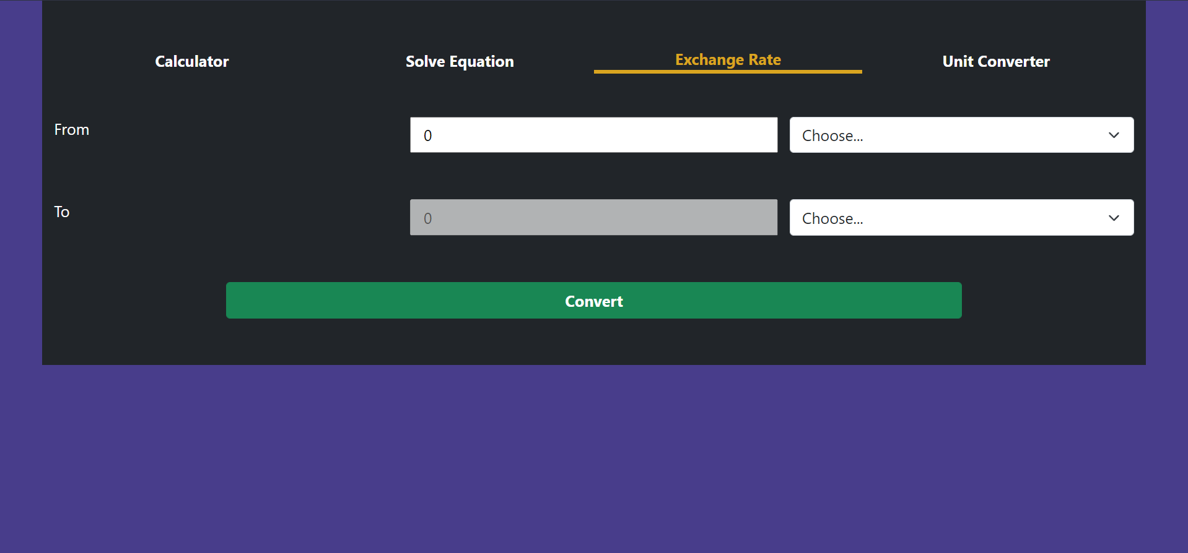Image resolution: width=1188 pixels, height=553 pixels.
Task: Switch to the Calculator tab
Action: click(191, 61)
